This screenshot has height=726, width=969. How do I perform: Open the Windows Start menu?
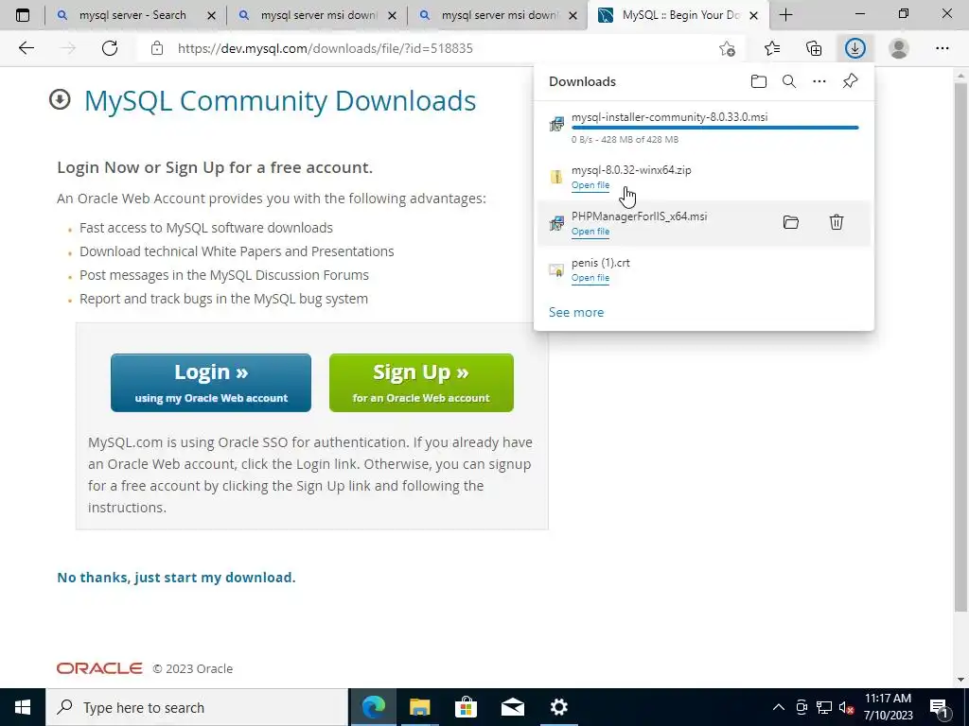pyautogui.click(x=23, y=707)
